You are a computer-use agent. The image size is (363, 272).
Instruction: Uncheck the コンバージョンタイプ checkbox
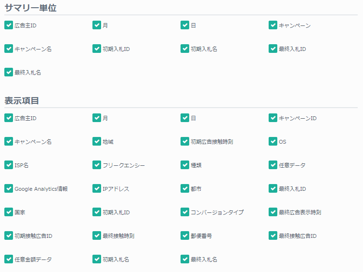185,212
